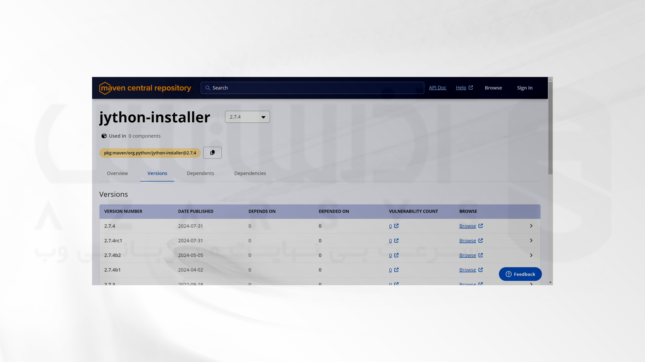
Task: Select the Versions tab
Action: pyautogui.click(x=157, y=173)
